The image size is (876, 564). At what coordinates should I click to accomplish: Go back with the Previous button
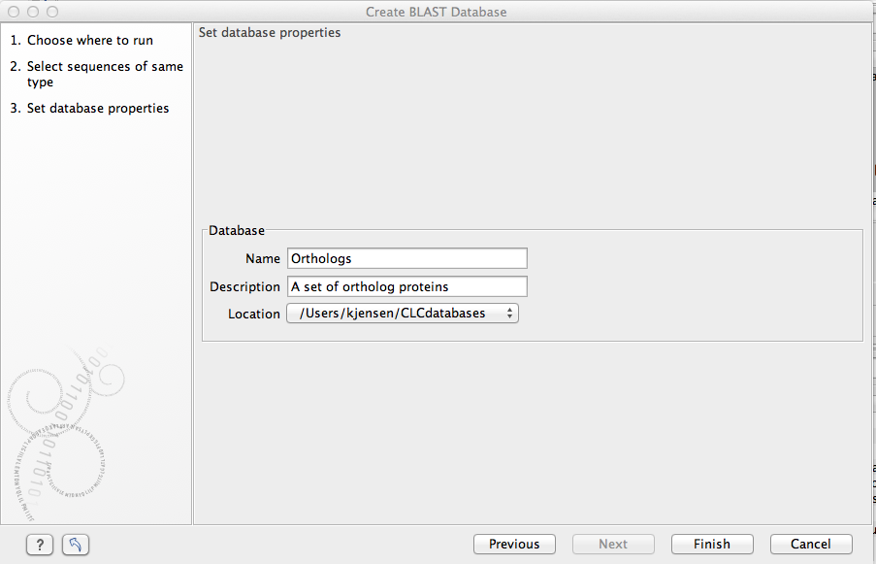(x=514, y=545)
